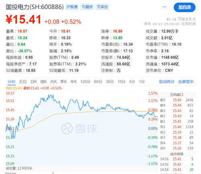Click the 总市值 value 1148.69亿
Image resolution: width=201 pixels, height=174 pixels.
[x=170, y=58]
